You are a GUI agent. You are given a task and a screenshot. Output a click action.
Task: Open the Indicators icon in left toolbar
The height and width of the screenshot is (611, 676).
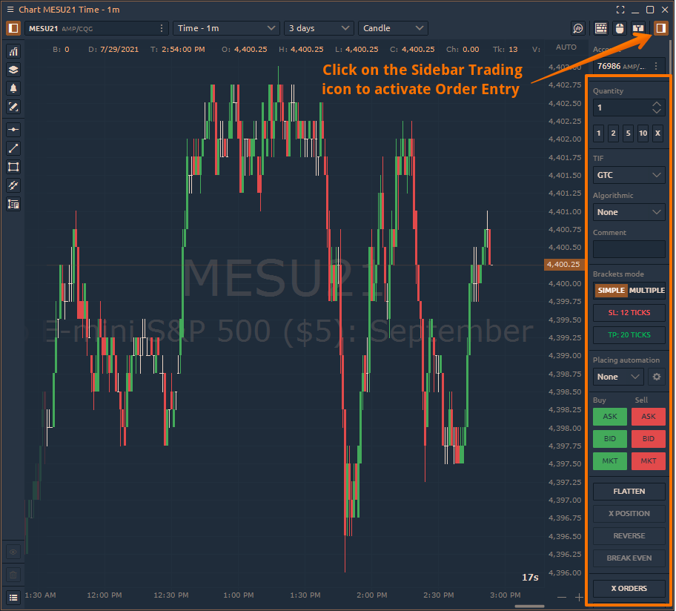pos(13,51)
